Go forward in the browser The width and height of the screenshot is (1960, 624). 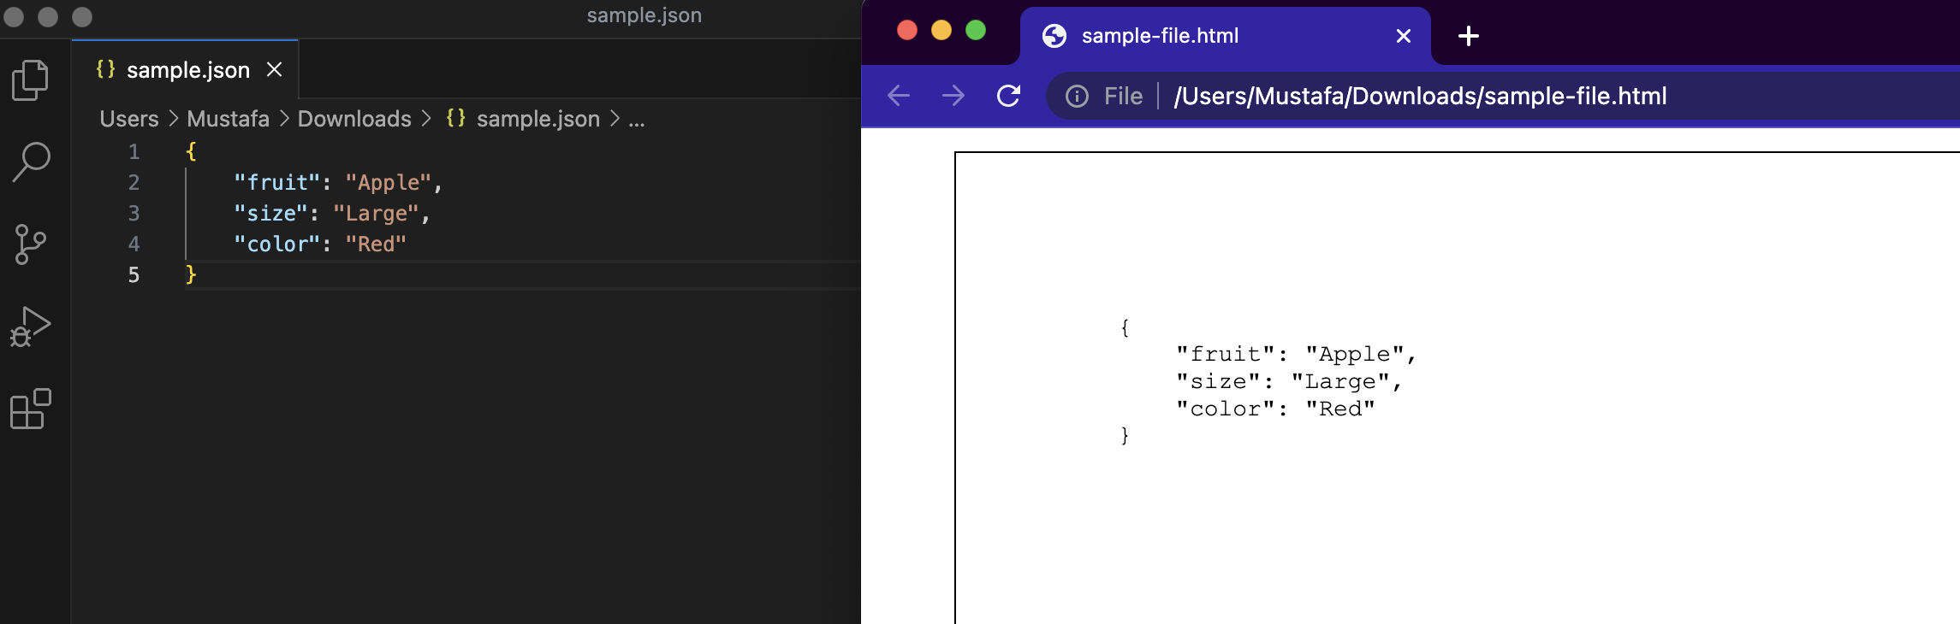953,96
